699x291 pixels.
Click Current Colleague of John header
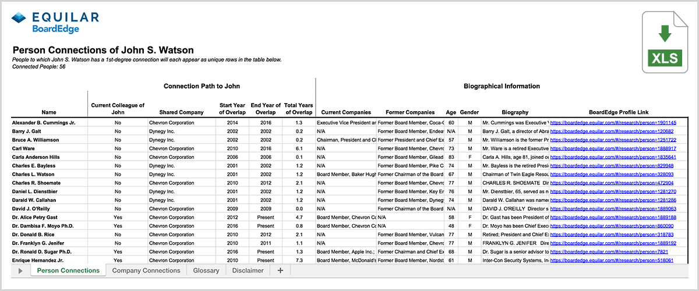[118, 109]
